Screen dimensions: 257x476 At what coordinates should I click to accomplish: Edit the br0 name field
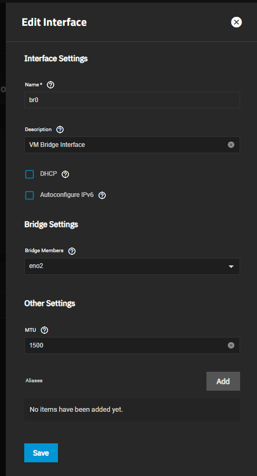[x=132, y=100]
